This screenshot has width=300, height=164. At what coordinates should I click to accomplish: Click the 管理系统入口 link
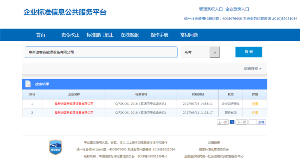211,9
